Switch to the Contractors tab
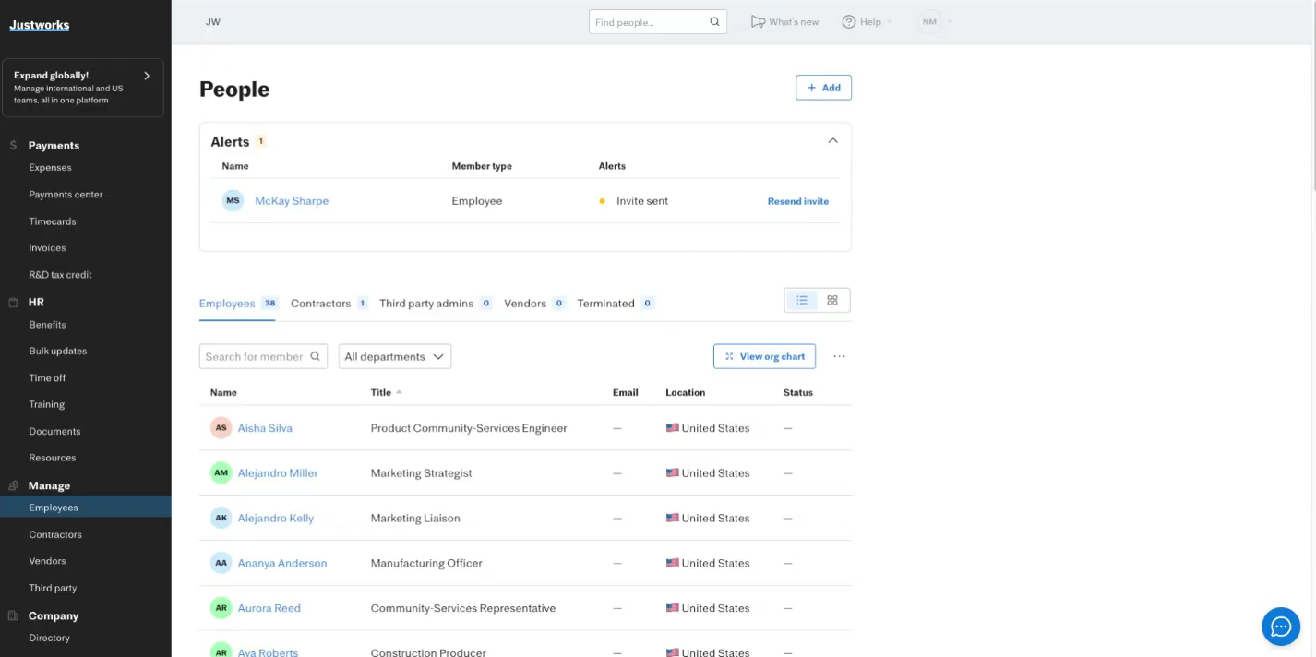The image size is (1316, 657). (x=320, y=303)
